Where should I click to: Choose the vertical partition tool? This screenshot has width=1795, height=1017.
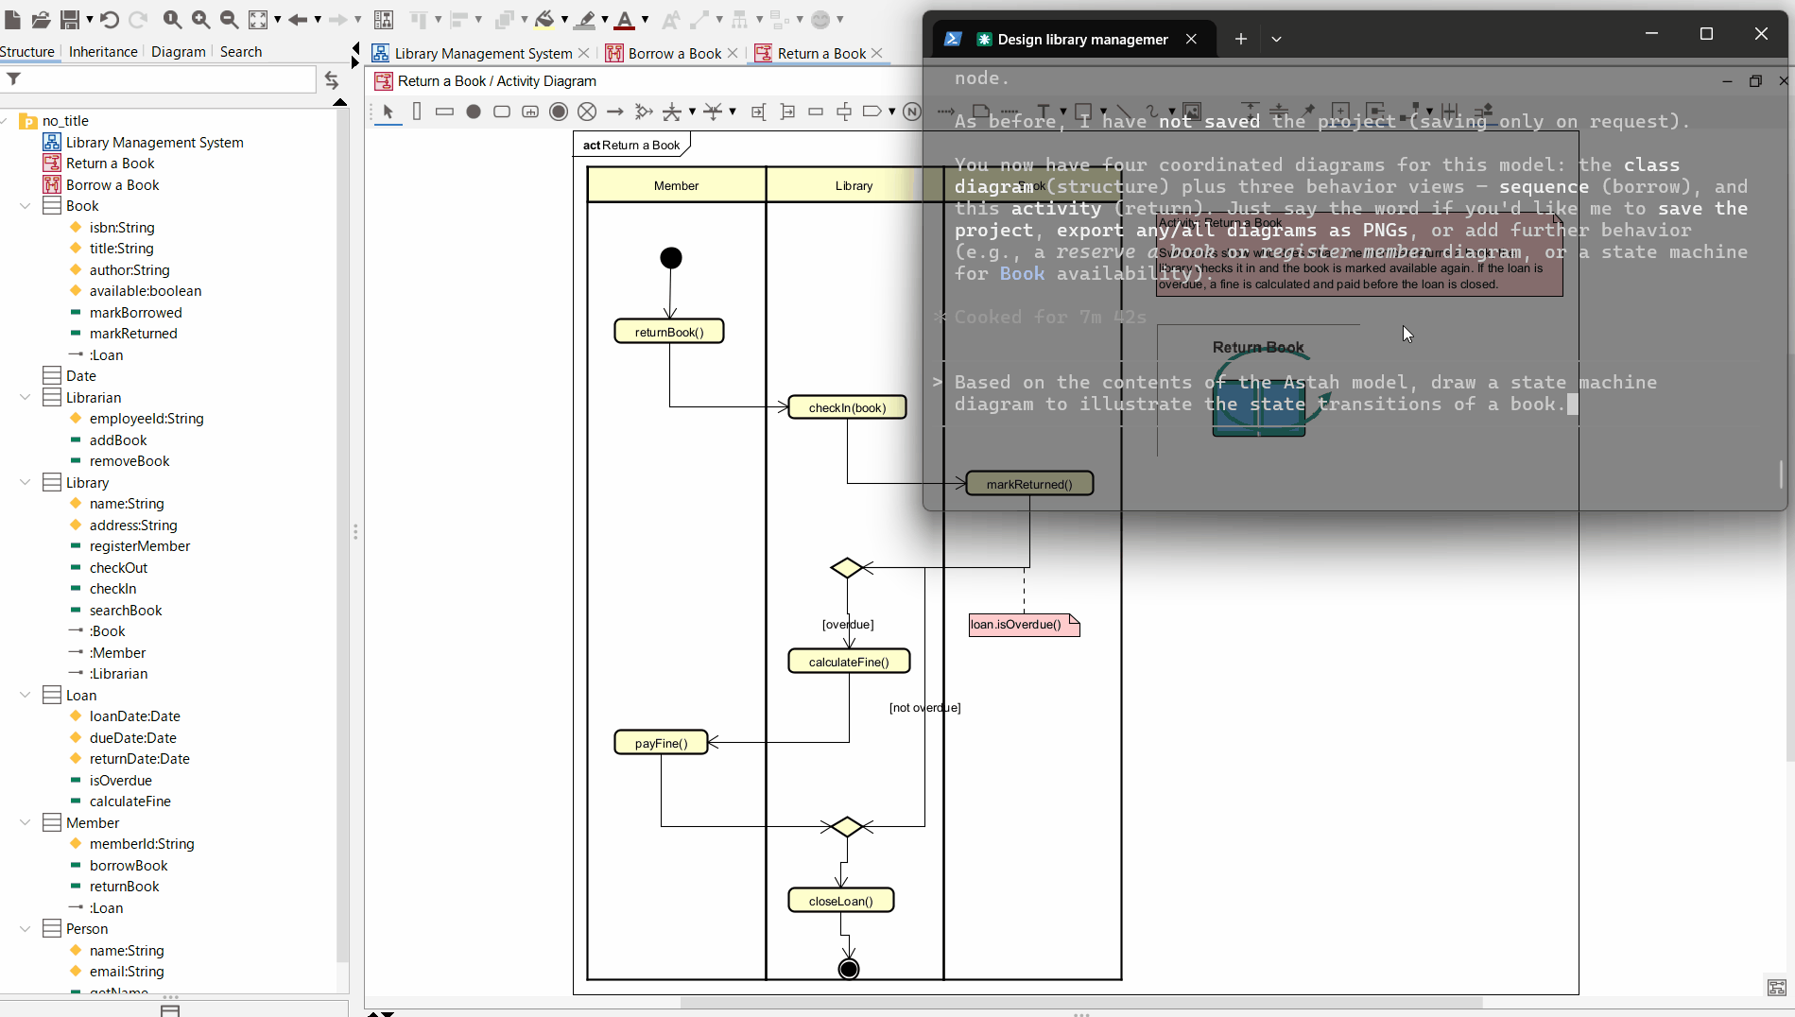click(x=417, y=112)
